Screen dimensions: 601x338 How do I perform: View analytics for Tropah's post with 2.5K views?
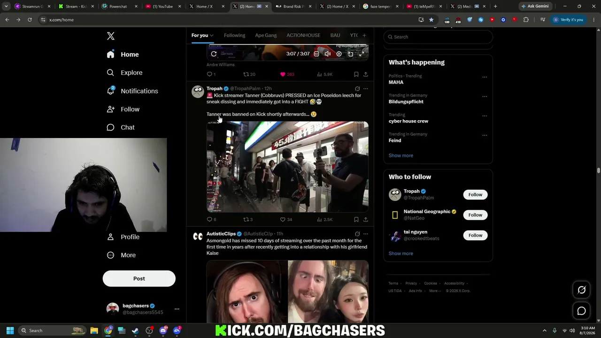click(324, 219)
